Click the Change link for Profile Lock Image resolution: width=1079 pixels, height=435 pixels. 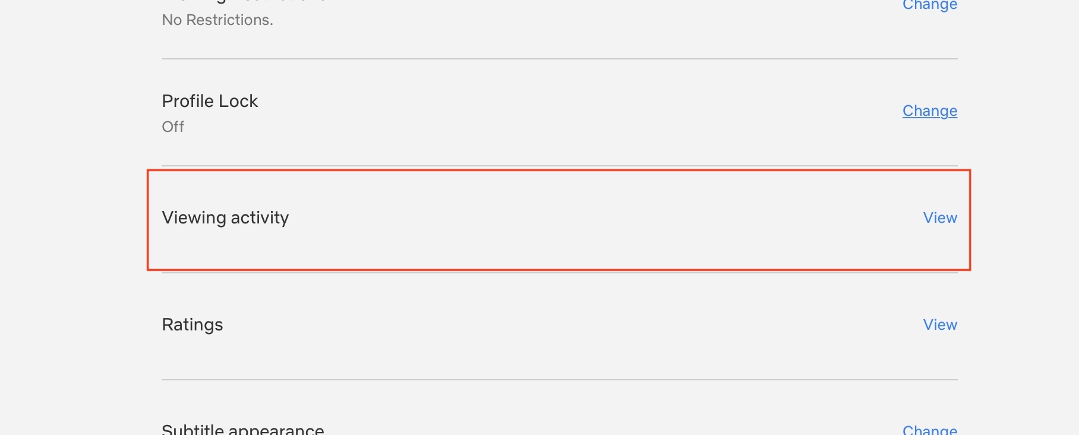(x=929, y=111)
